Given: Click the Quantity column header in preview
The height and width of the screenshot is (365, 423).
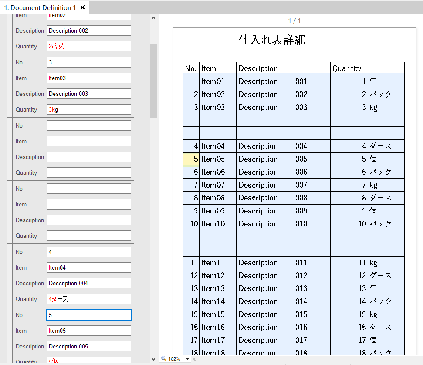Looking at the screenshot, I should click(x=367, y=68).
